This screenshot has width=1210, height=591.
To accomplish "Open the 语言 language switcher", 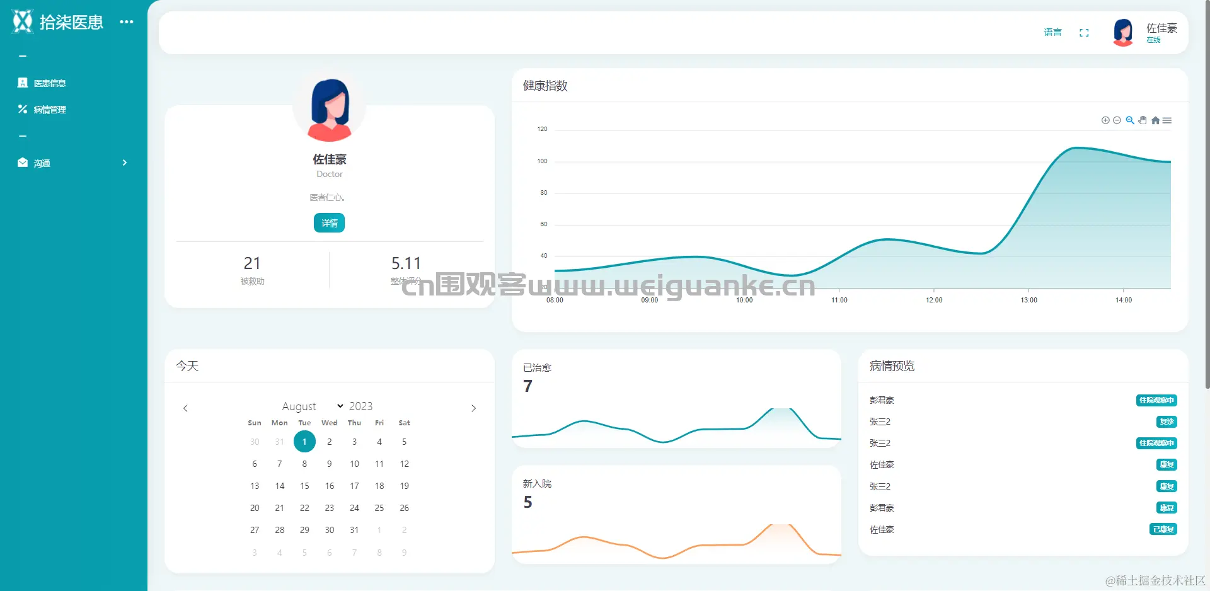I will (x=1052, y=32).
